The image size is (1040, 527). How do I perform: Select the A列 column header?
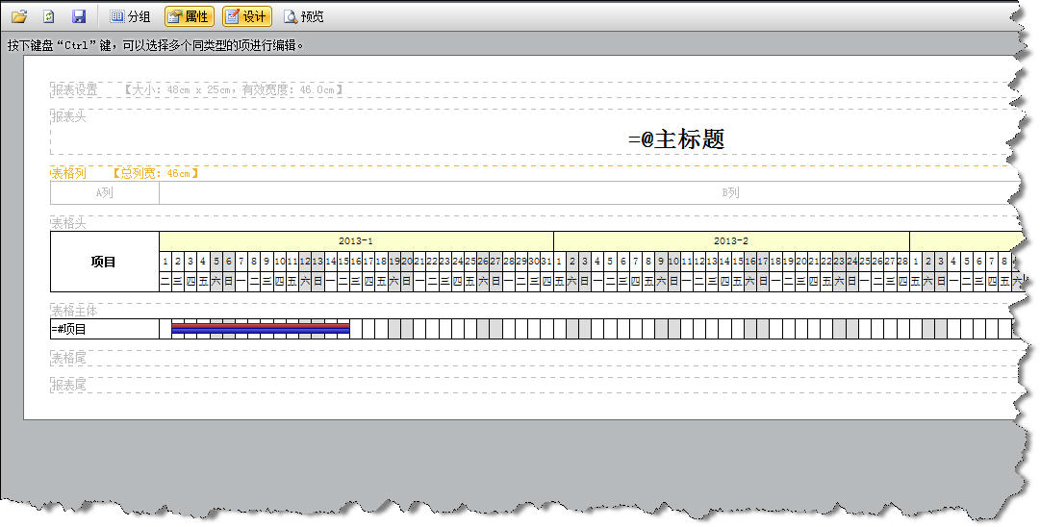[105, 193]
